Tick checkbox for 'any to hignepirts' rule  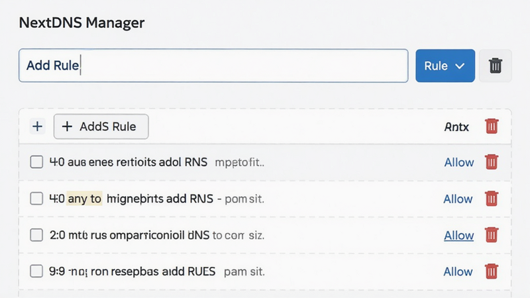pos(36,198)
